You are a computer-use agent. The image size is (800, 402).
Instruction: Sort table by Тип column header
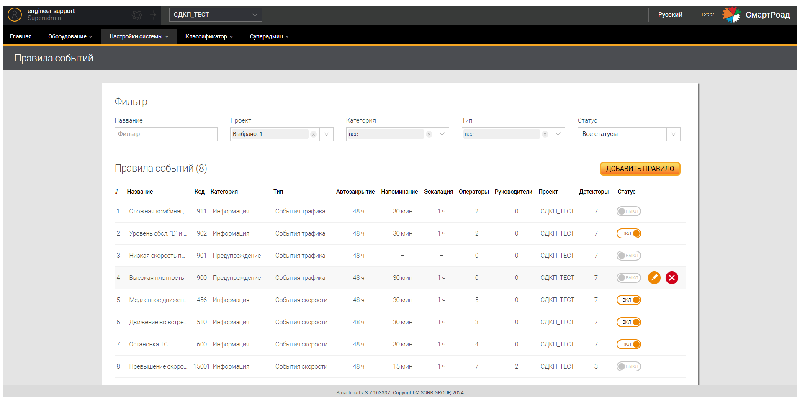(x=278, y=192)
